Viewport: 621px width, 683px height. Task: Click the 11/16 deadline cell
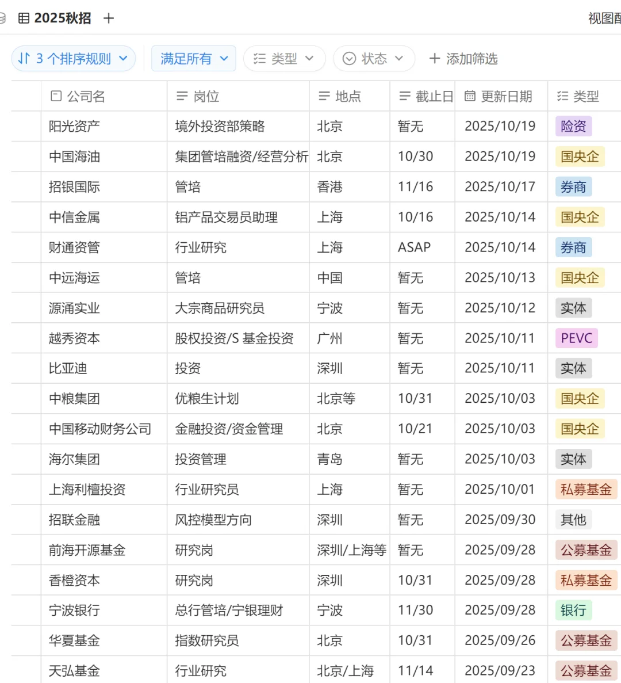[x=422, y=187]
